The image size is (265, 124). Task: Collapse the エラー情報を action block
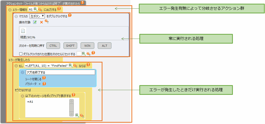pyautogui.click(x=10, y=10)
